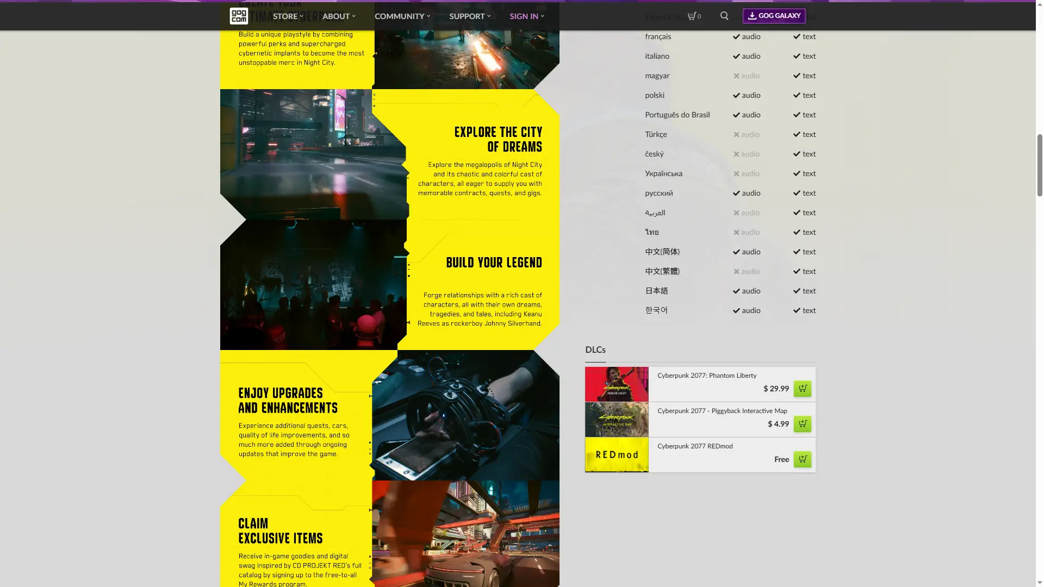Click the search magnifier icon
Viewport: 1044px width, 587px height.
[x=724, y=16]
